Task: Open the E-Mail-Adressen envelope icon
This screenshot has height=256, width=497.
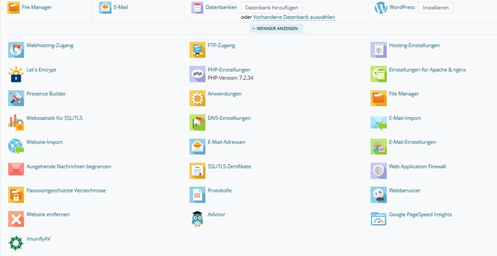Action: point(198,147)
